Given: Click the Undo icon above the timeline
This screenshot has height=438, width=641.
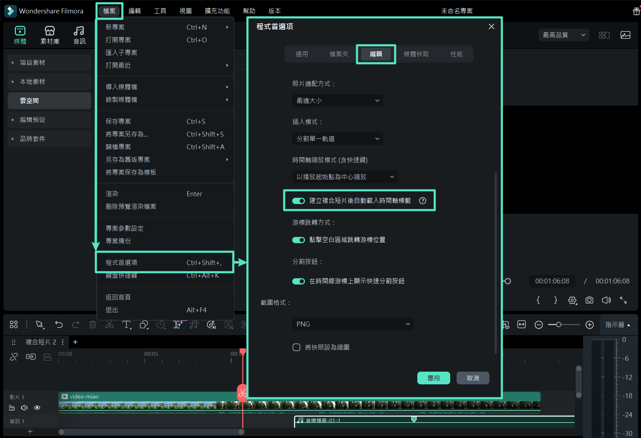Looking at the screenshot, I should coord(59,324).
